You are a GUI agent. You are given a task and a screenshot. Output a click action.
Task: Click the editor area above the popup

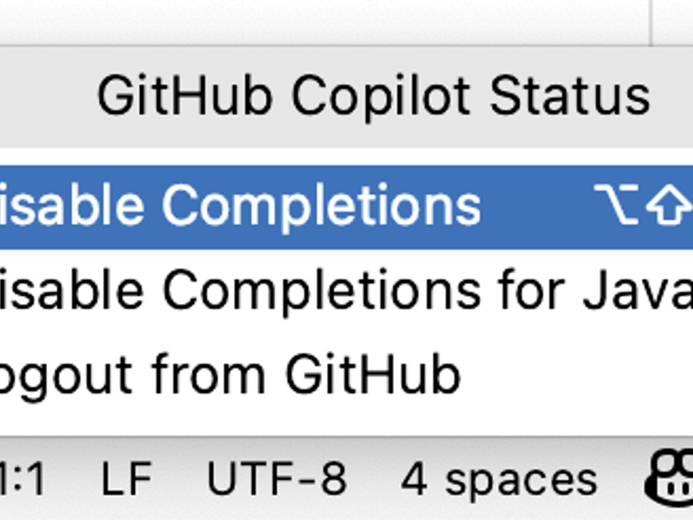pyautogui.click(x=323, y=20)
